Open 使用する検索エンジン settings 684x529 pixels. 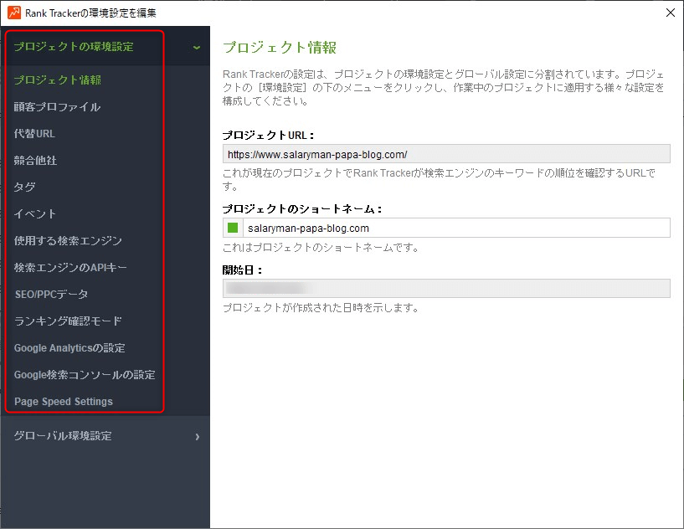(x=68, y=241)
